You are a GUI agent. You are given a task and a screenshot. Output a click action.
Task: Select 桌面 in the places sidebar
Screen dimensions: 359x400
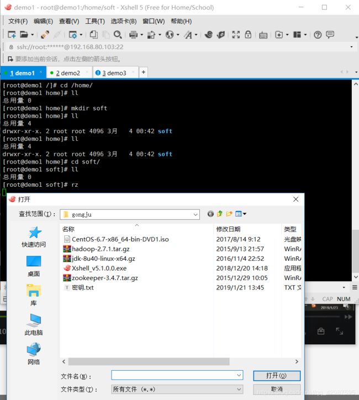tap(34, 266)
